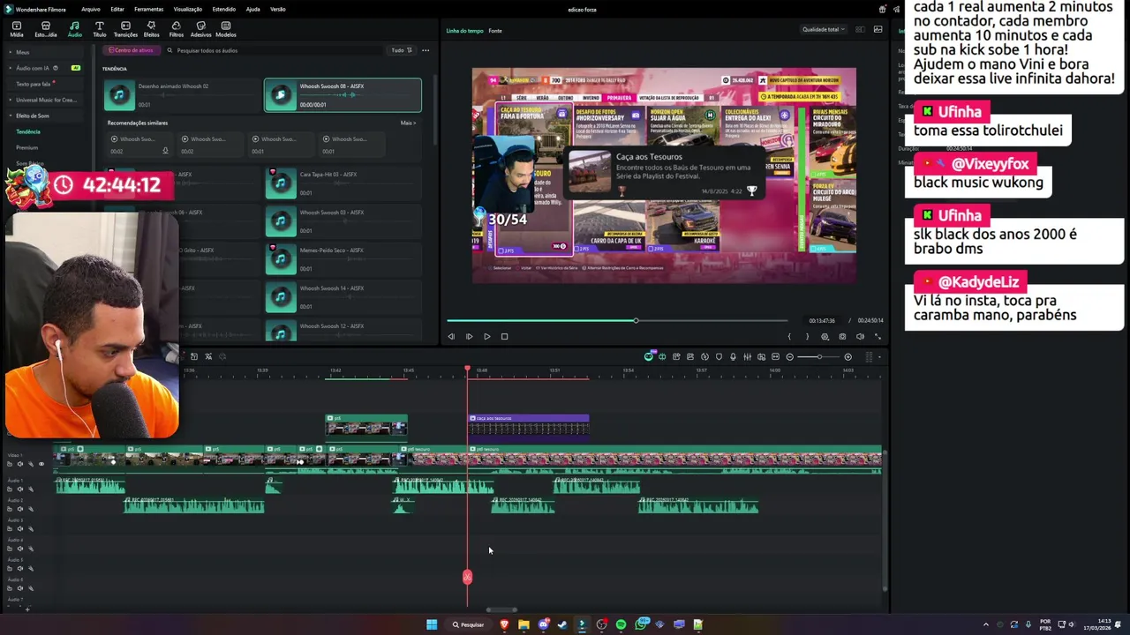Open the Visualização menu
Screen dimensions: 1130x635
click(x=187, y=9)
